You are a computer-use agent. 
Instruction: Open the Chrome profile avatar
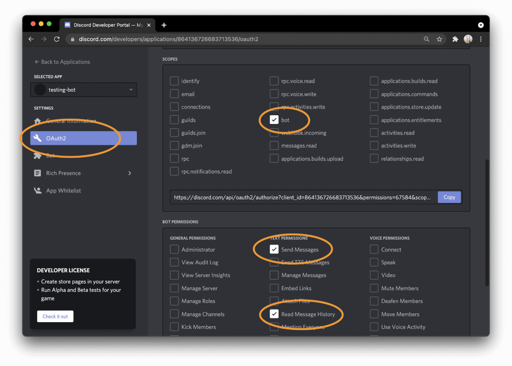click(468, 39)
